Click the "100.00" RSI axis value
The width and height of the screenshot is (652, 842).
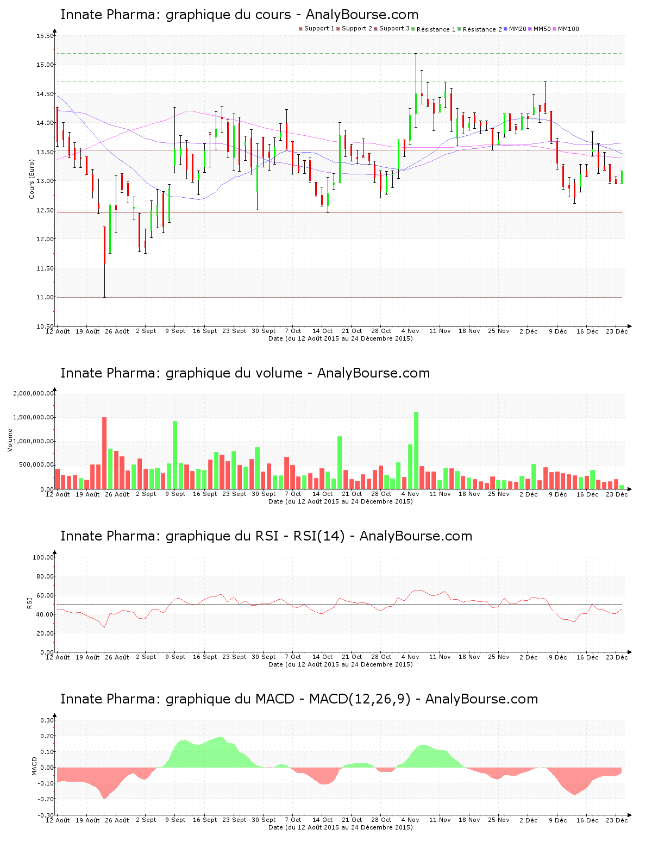[43, 558]
